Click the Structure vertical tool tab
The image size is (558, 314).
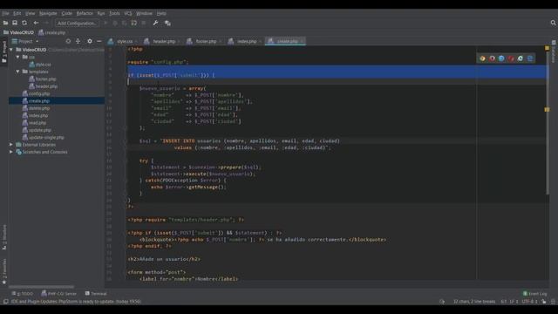(x=4, y=236)
